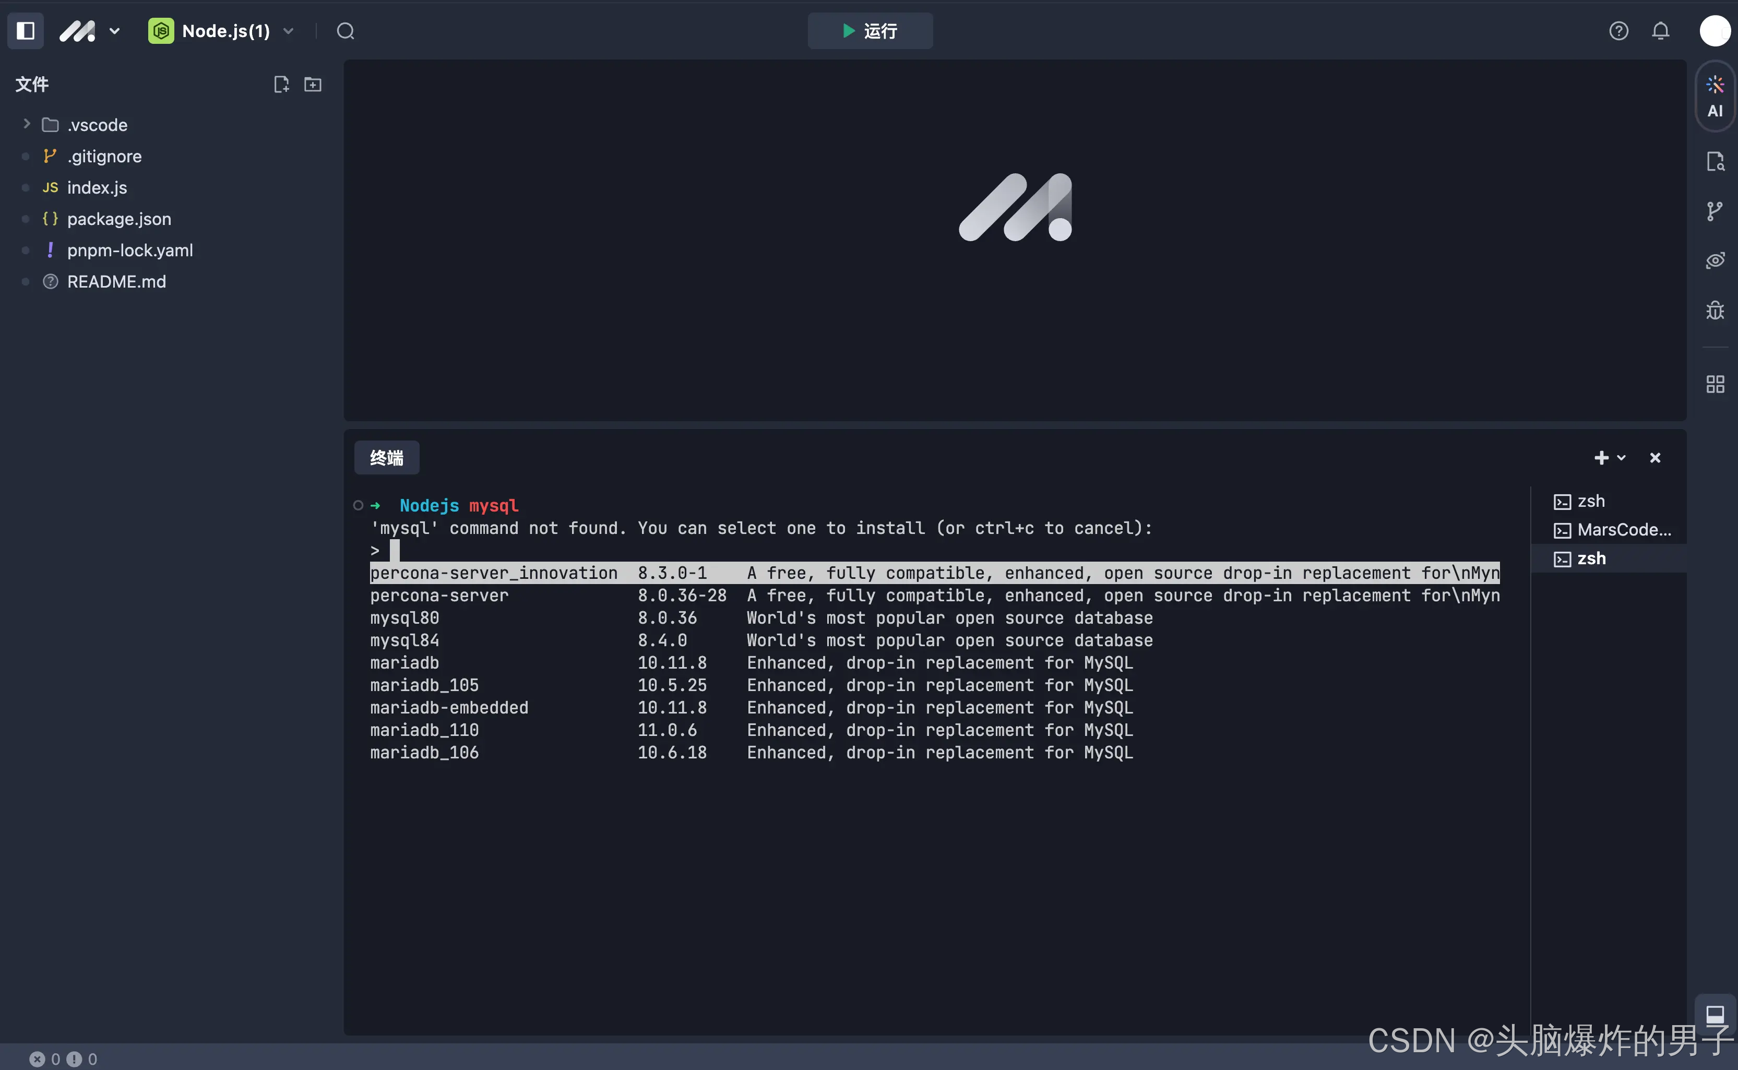Image resolution: width=1738 pixels, height=1070 pixels.
Task: Toggle the left sidebar panel
Action: coord(26,31)
